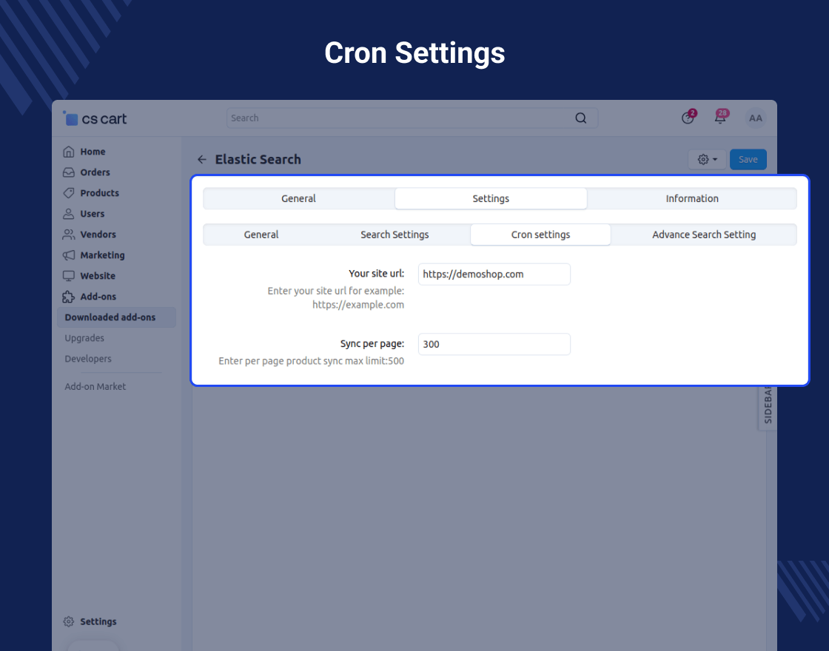
Task: Open the notifications bell icon
Action: point(719,118)
